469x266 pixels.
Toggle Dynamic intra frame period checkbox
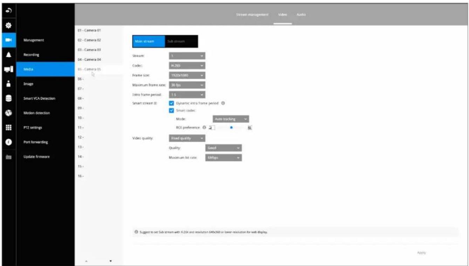click(172, 103)
